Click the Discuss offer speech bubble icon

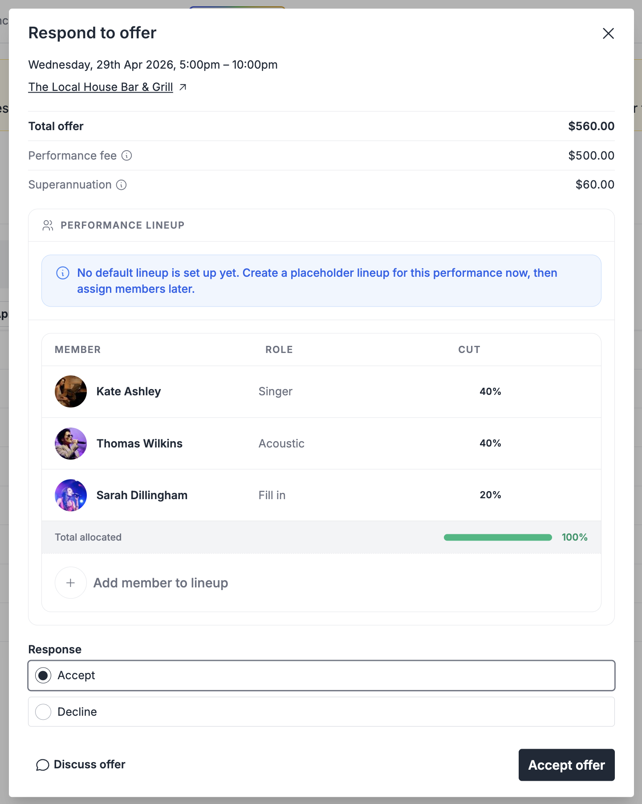(x=42, y=765)
